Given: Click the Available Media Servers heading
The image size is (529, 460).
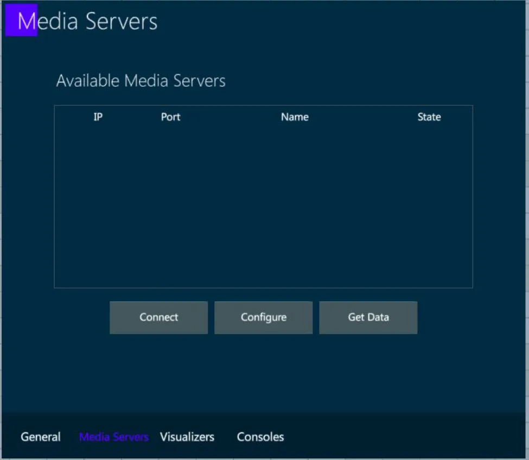Looking at the screenshot, I should pyautogui.click(x=141, y=81).
